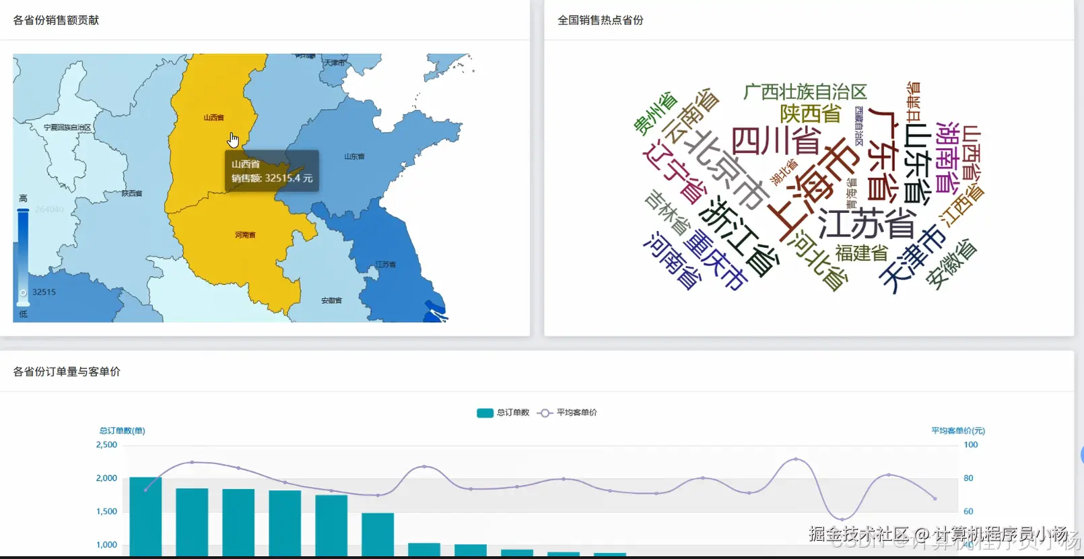Click the 各省份销售额贡献 panel title
Image resolution: width=1084 pixels, height=559 pixels.
pos(56,20)
